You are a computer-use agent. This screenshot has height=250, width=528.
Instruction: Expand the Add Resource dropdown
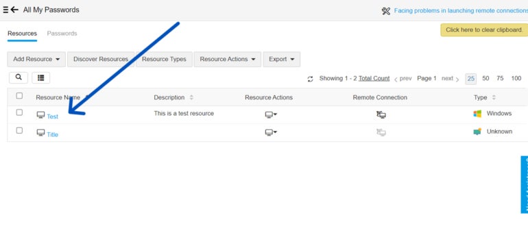click(x=36, y=59)
